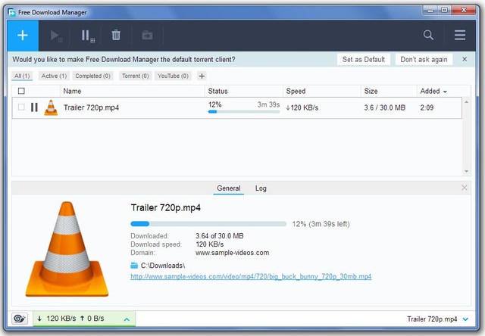
Task: Click the folder icon beside C:\Downloads\
Action: (x=134, y=266)
